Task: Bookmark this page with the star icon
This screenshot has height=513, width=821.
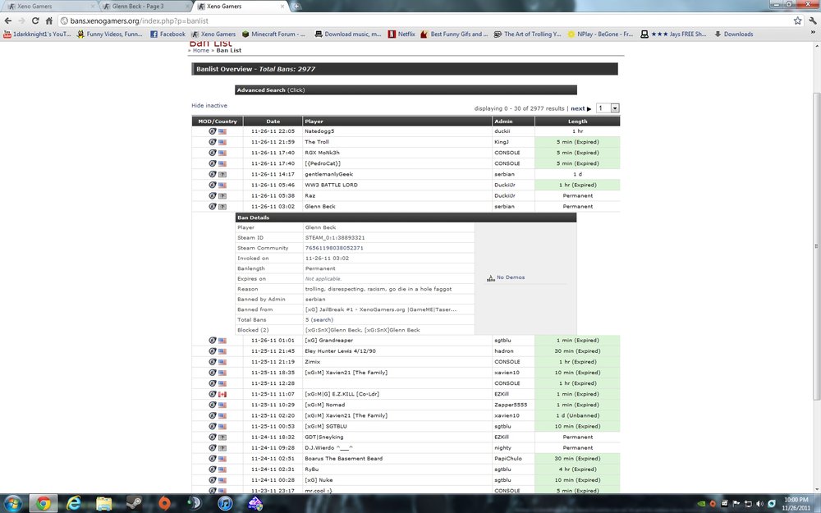Action: point(797,21)
